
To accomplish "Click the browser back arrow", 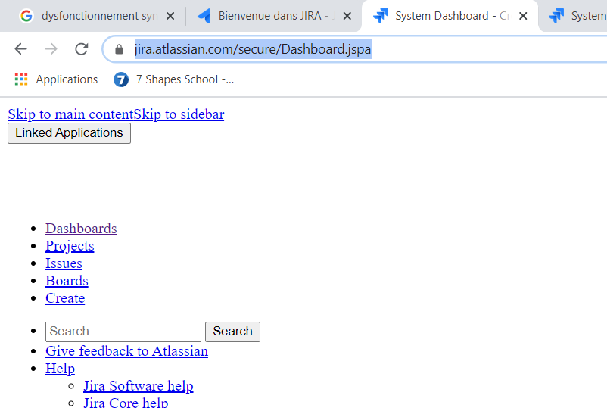I will click(20, 49).
